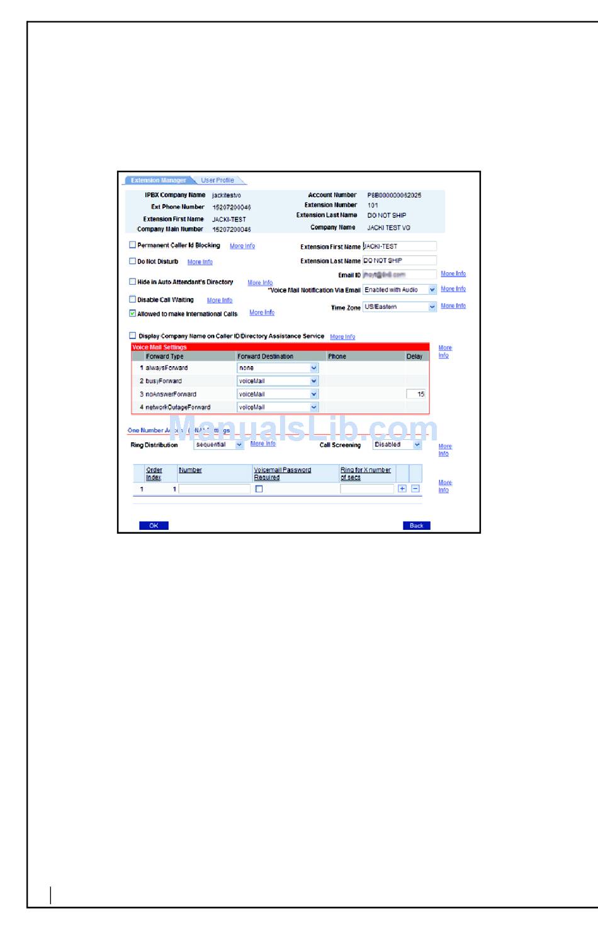Screen dimensions: 598x925
Task: Uncheck Allowed to make International Calls
Action: pos(132,313)
